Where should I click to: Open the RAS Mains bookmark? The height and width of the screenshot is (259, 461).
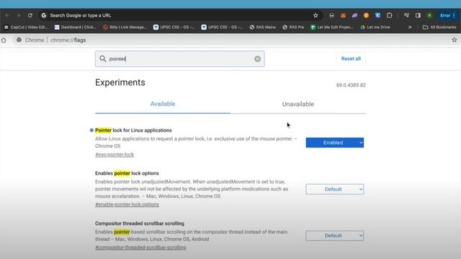click(262, 27)
